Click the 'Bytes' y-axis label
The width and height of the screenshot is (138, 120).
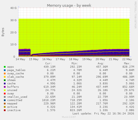pyautogui.click(x=3, y=32)
